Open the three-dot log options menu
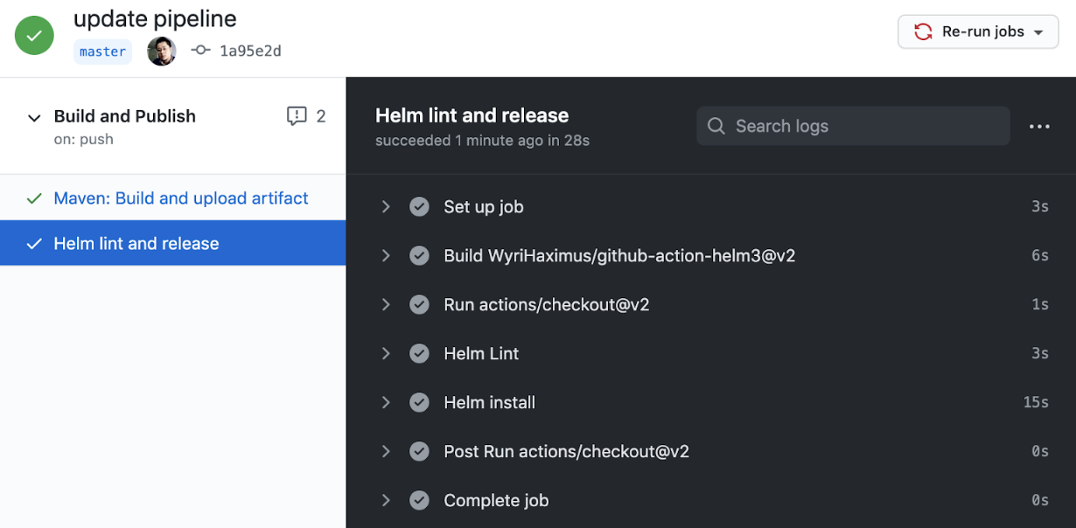Image resolution: width=1076 pixels, height=528 pixels. point(1039,127)
